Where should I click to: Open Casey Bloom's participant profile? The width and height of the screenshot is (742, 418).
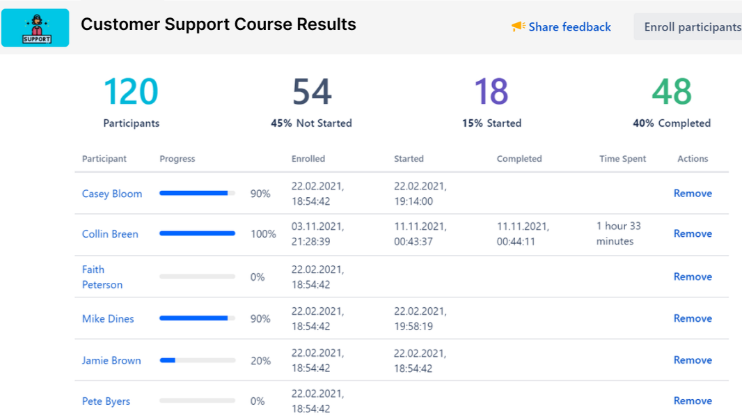click(112, 193)
